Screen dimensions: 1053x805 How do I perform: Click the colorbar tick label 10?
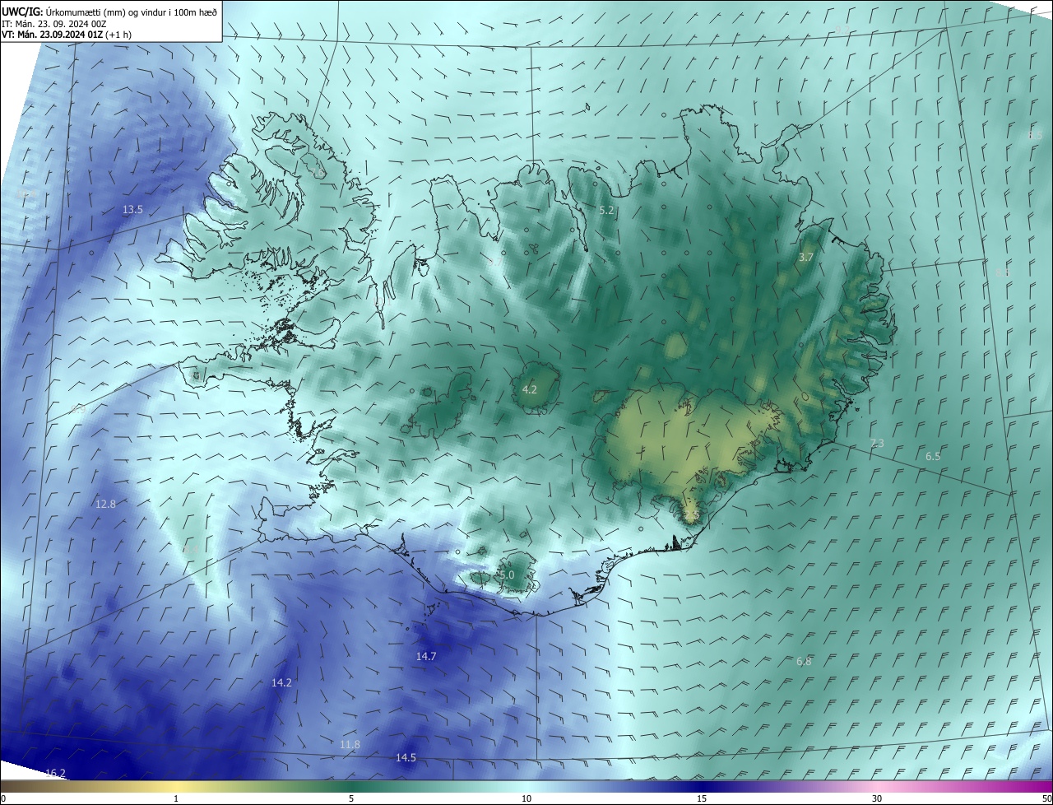[526, 798]
